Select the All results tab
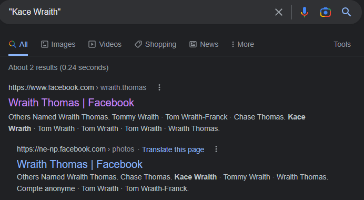Viewport: 364px width, 200px height. point(18,44)
